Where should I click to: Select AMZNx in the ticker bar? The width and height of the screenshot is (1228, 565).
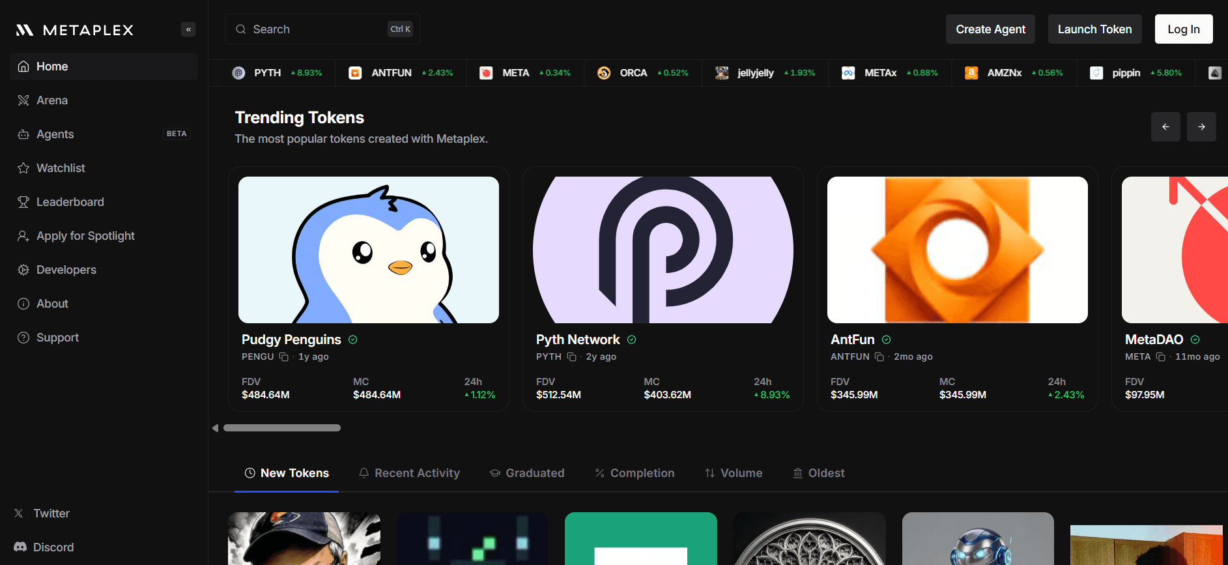(x=1013, y=73)
